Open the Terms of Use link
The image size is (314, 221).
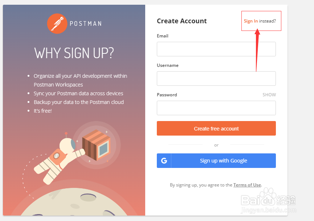(x=247, y=185)
